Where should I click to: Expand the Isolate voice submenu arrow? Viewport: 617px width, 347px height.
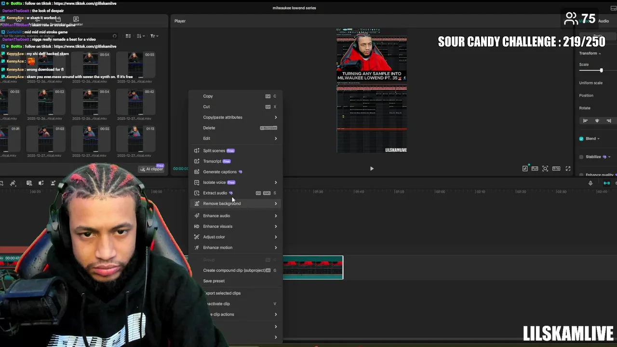276,183
